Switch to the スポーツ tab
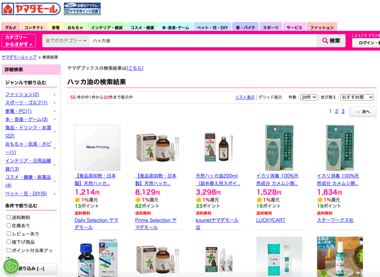The image size is (380, 277). 271,27
